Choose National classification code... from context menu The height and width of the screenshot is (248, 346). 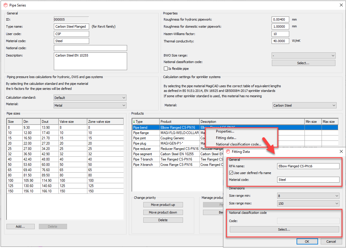[x=239, y=144]
